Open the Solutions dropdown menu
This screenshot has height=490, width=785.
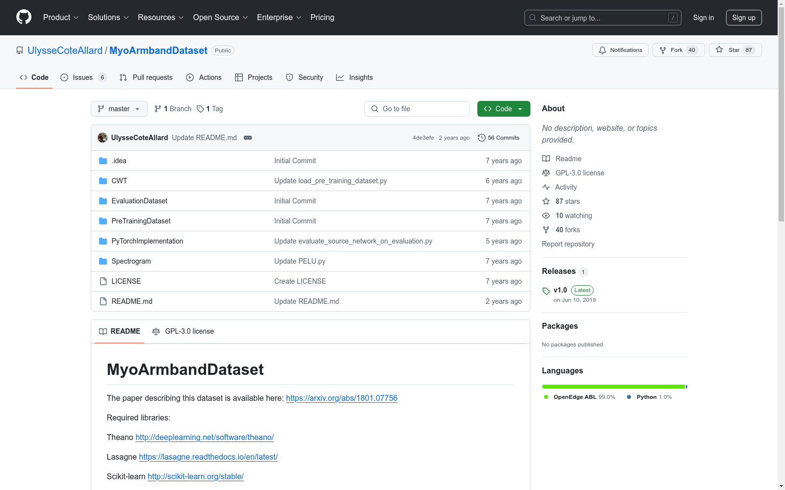point(108,17)
